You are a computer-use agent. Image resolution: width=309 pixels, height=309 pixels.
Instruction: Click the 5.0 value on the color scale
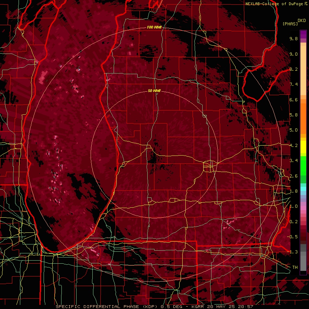[x=294, y=130]
